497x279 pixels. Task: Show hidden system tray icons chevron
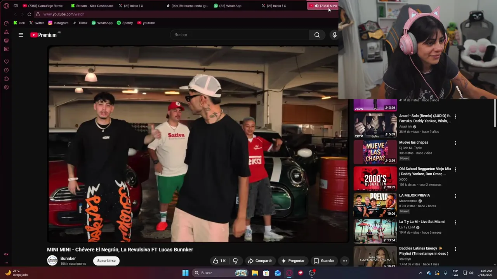coord(420,273)
